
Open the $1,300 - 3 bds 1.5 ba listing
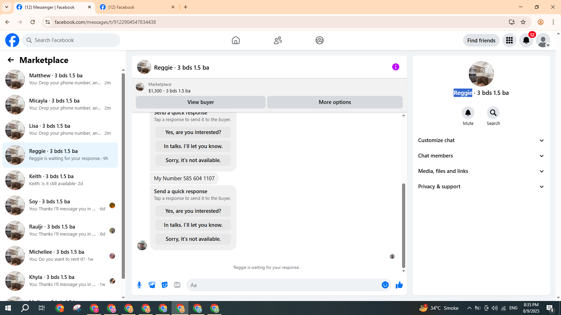169,91
